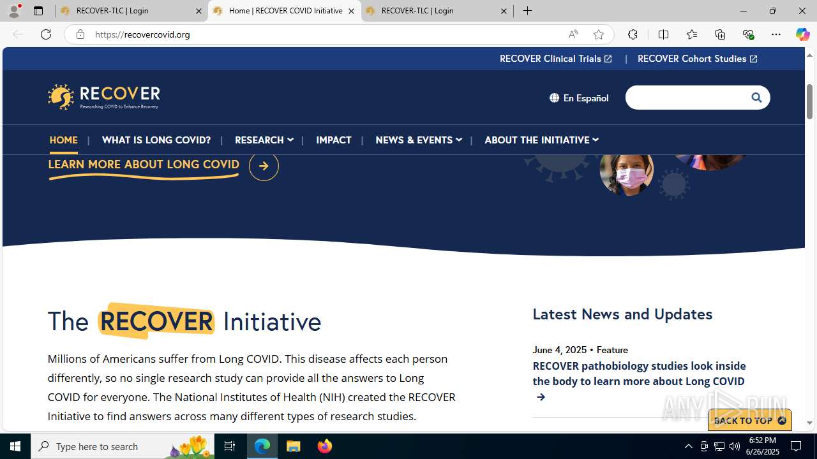
Task: Expand the Research dropdown menu
Action: [x=264, y=140]
